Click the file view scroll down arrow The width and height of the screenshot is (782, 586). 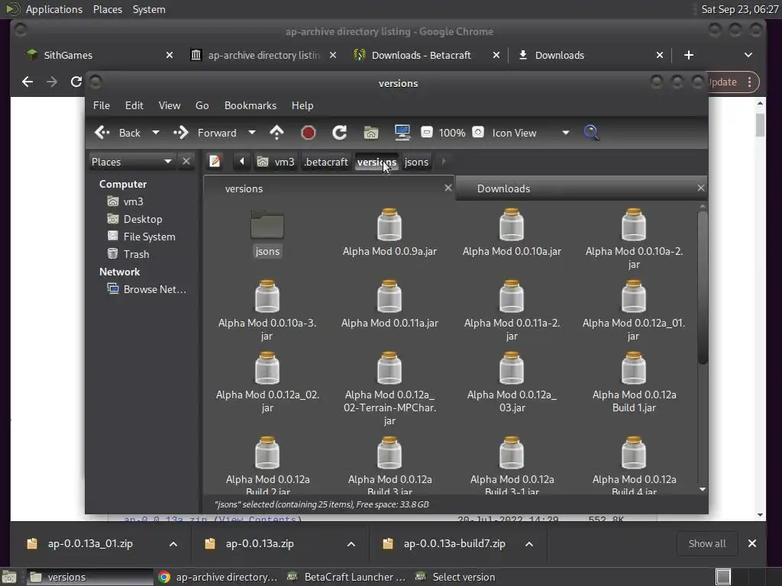tap(703, 489)
